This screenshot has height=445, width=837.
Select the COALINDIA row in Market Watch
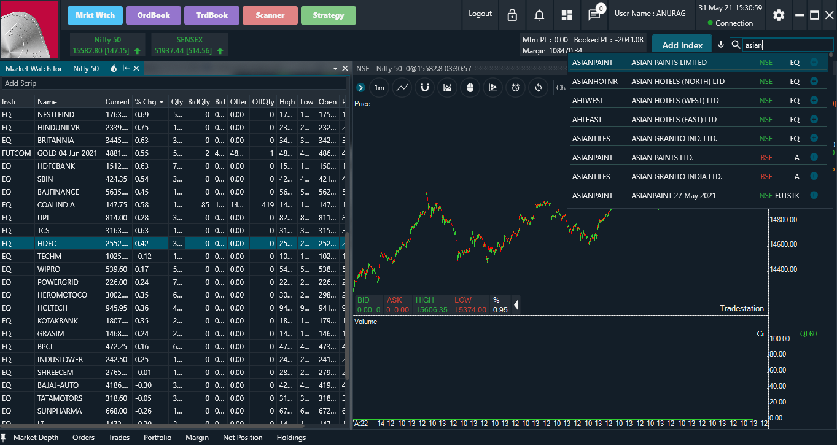173,205
